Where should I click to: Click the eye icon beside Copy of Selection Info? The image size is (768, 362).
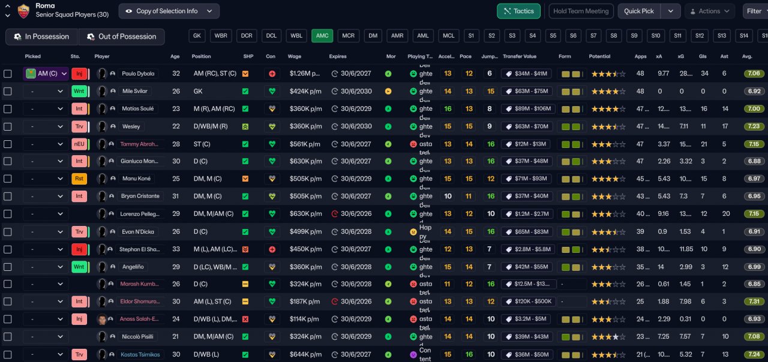point(128,11)
